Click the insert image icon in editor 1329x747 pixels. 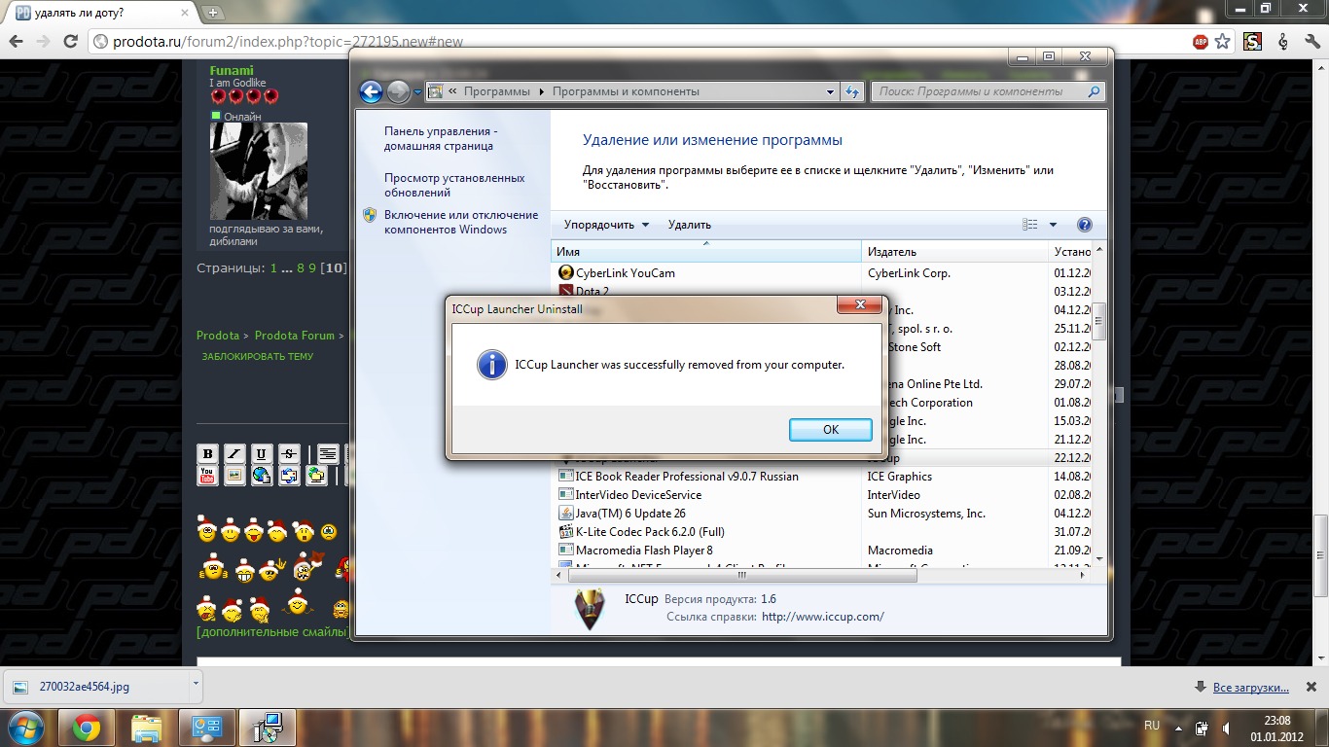pos(234,476)
